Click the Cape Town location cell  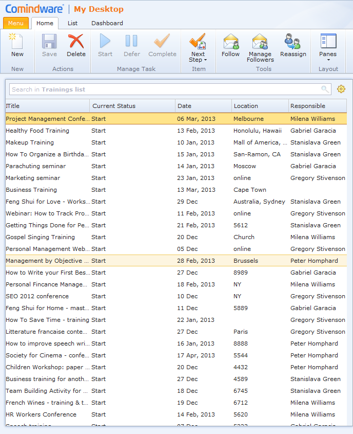pyautogui.click(x=250, y=190)
